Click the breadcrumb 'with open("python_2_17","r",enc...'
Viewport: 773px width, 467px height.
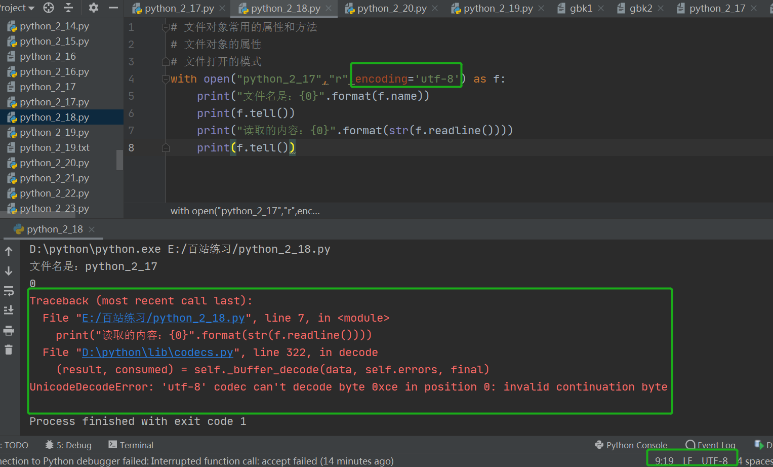[x=245, y=211]
